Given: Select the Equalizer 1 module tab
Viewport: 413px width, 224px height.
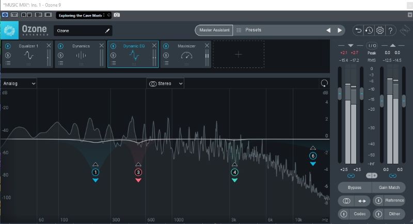Looking at the screenshot, I should tap(28, 54).
